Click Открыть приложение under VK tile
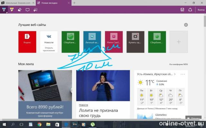Image resolution: width=206 pixels, height=128 pixels. [49, 49]
